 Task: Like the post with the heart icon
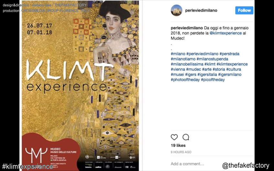(x=174, y=137)
